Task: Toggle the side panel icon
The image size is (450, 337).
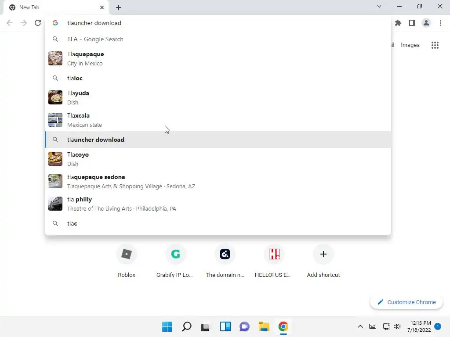Action: click(x=412, y=23)
